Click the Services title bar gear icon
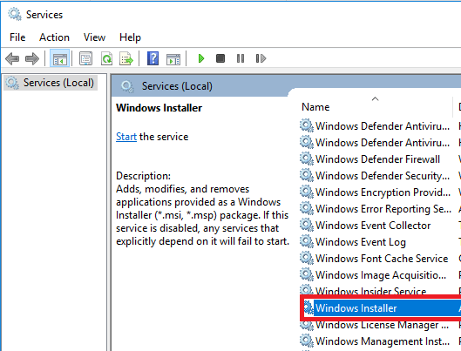The image size is (461, 351). 15,14
